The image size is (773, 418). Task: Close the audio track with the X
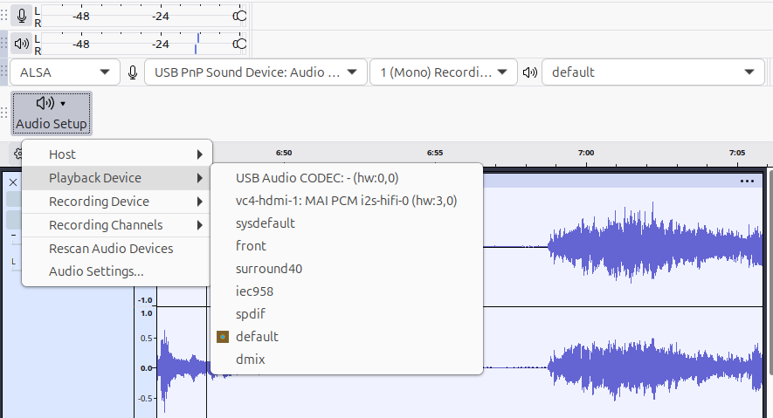tap(13, 182)
